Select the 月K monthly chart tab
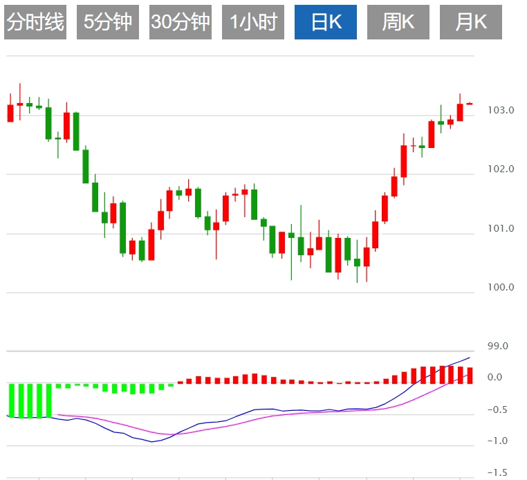The image size is (527, 480). pyautogui.click(x=470, y=23)
